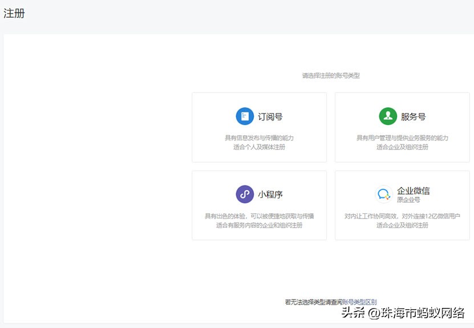Click the purple 小程序 link icon
This screenshot has width=474, height=328.
[245, 194]
